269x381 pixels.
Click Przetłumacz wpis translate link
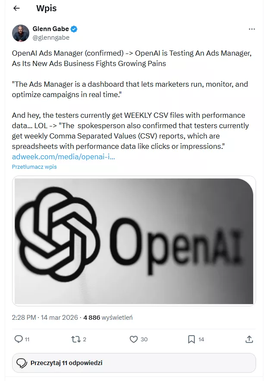click(x=34, y=167)
